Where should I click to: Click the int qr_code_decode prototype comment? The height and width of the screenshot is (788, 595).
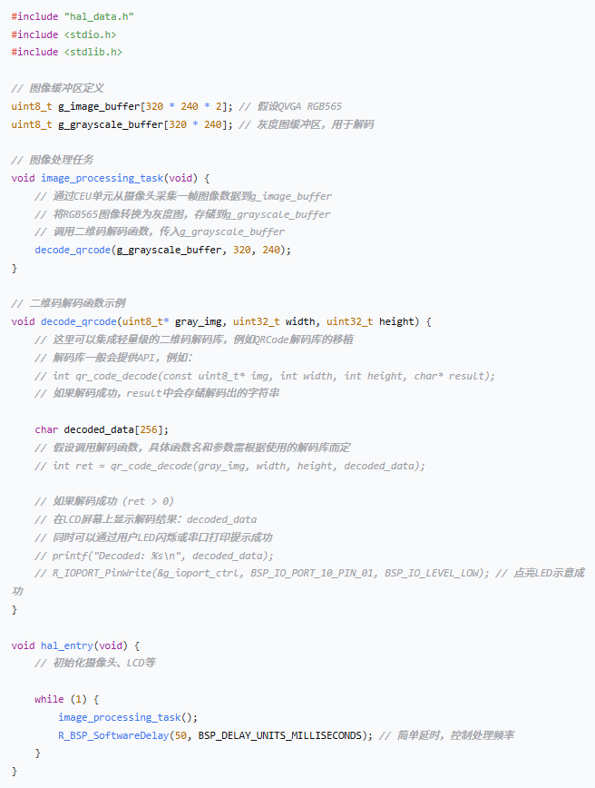265,376
